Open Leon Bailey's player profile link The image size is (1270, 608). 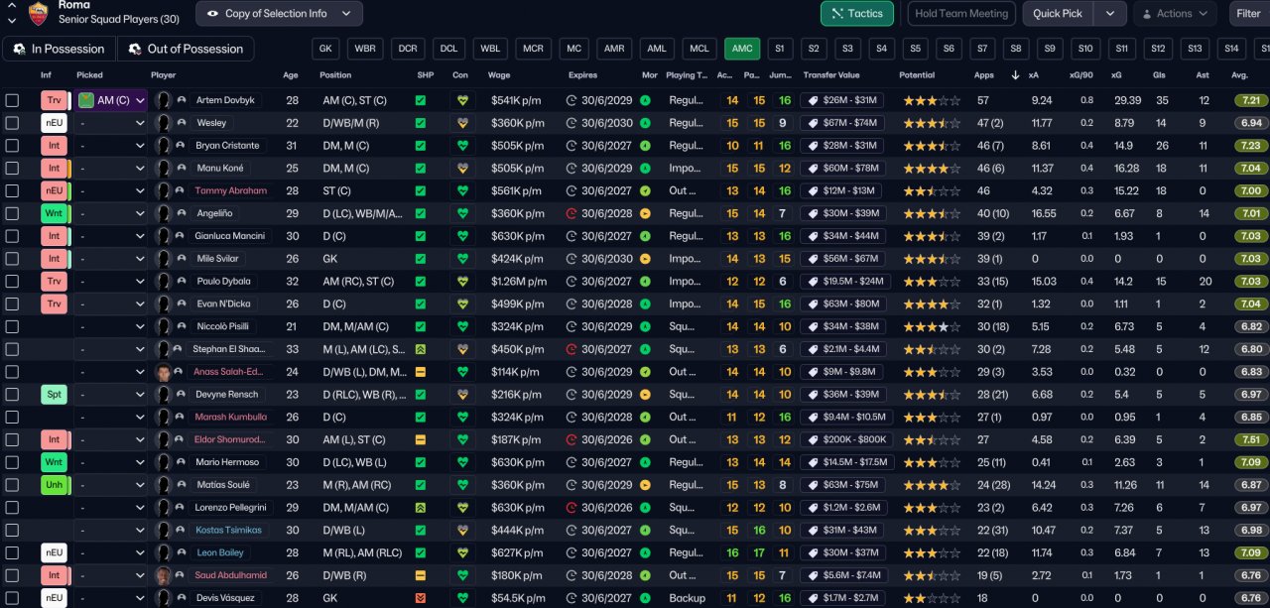[220, 552]
